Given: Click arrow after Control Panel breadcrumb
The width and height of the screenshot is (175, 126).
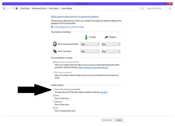Looking at the screenshot, I should tap(31, 8).
